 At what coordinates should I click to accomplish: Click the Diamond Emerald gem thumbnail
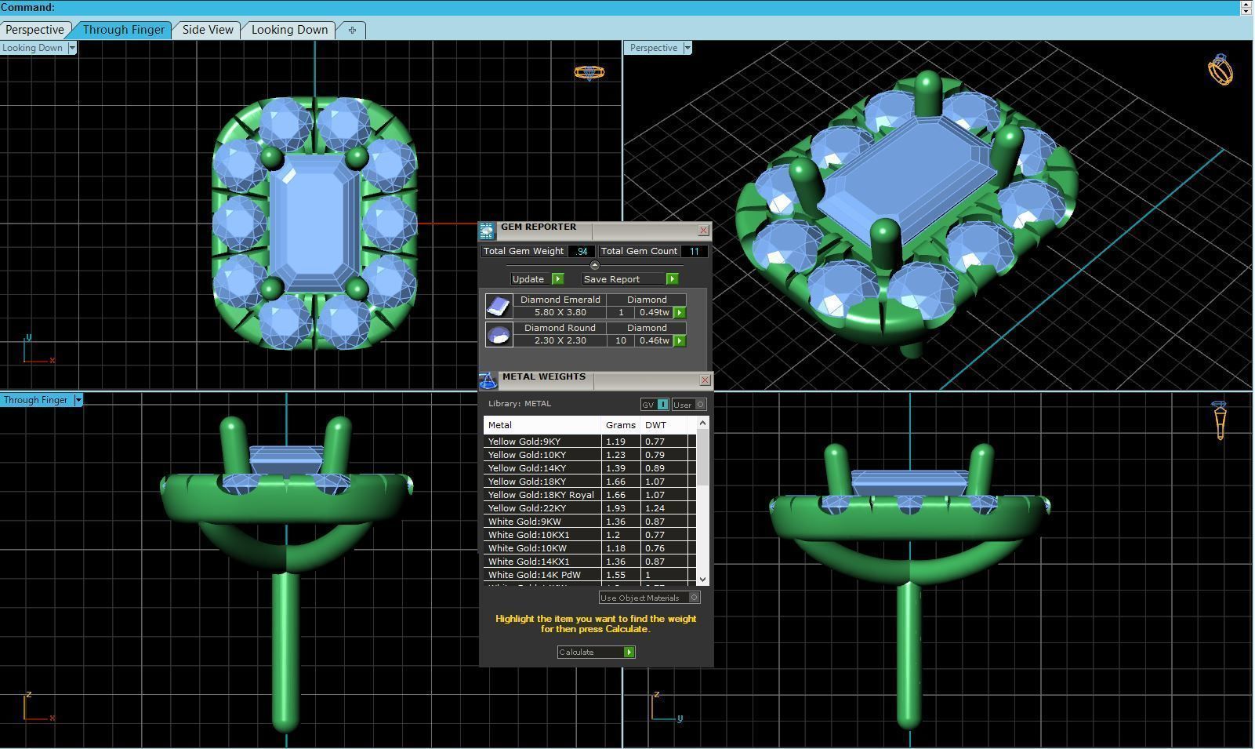click(x=499, y=306)
